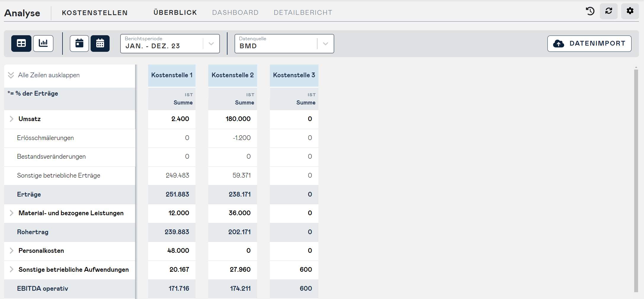Switch to bar chart view icon
Viewport: 644px width, 299px height.
click(43, 44)
